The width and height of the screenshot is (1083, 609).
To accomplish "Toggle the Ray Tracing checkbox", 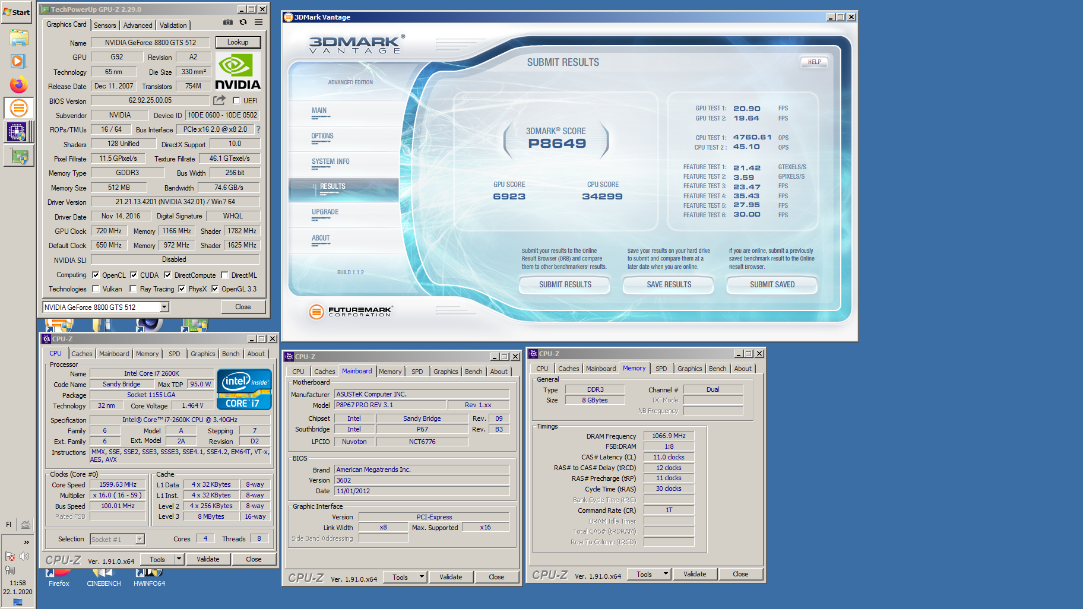I will 133,288.
